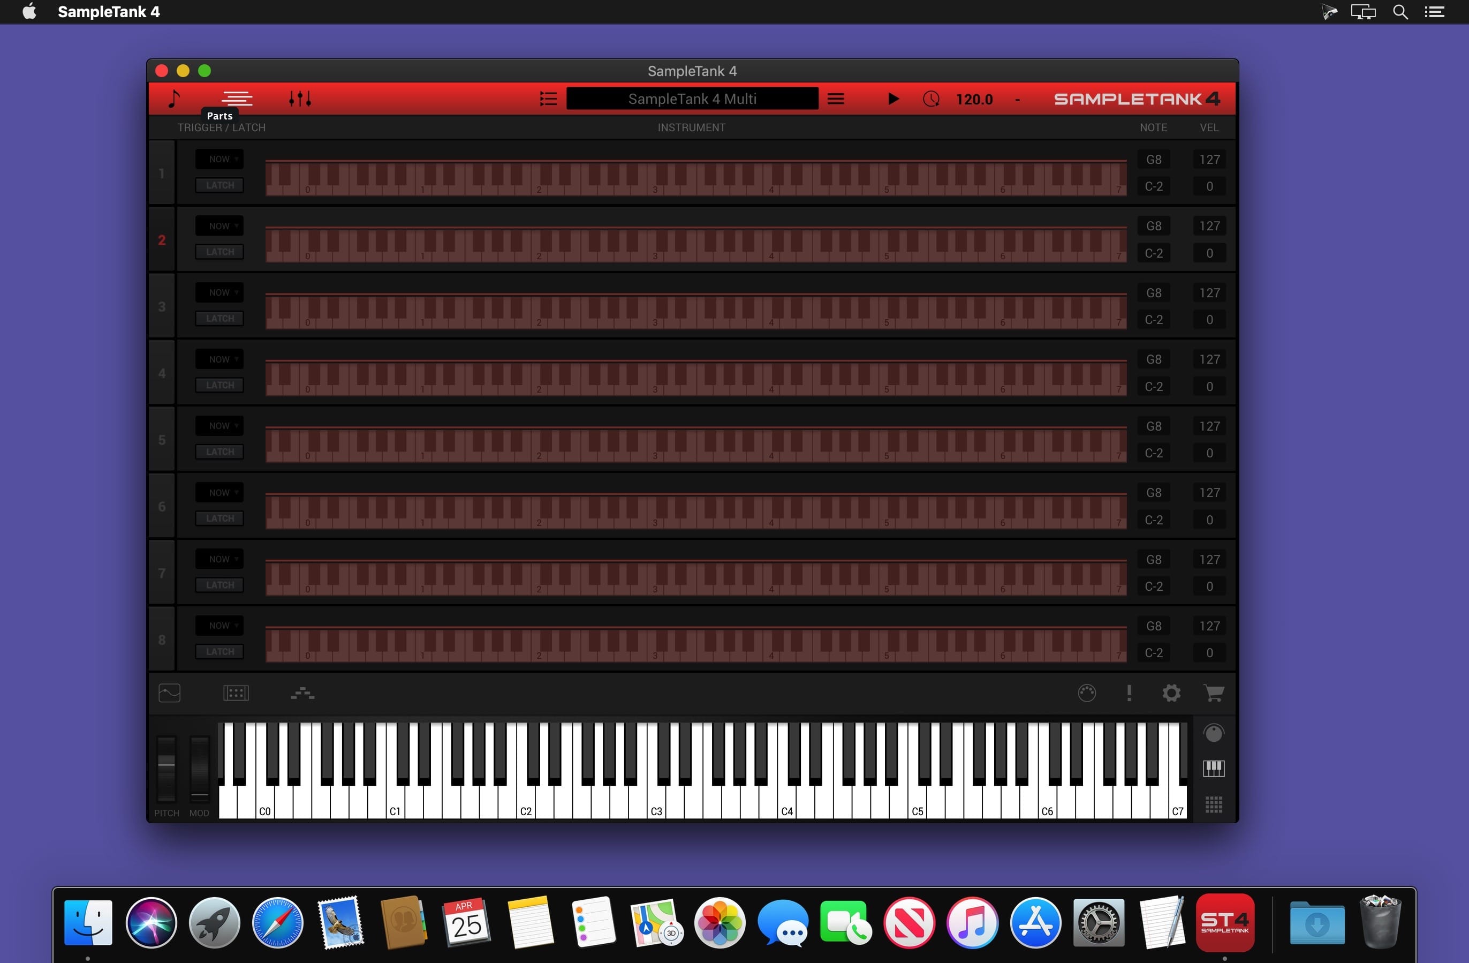Open the settings gear in SampleTank
Viewport: 1469px width, 963px height.
pyautogui.click(x=1171, y=693)
